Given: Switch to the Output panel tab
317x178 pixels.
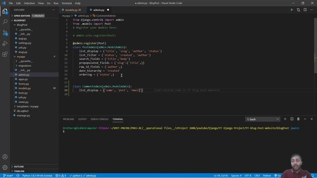Looking at the screenshot, I should tap(82, 119).
